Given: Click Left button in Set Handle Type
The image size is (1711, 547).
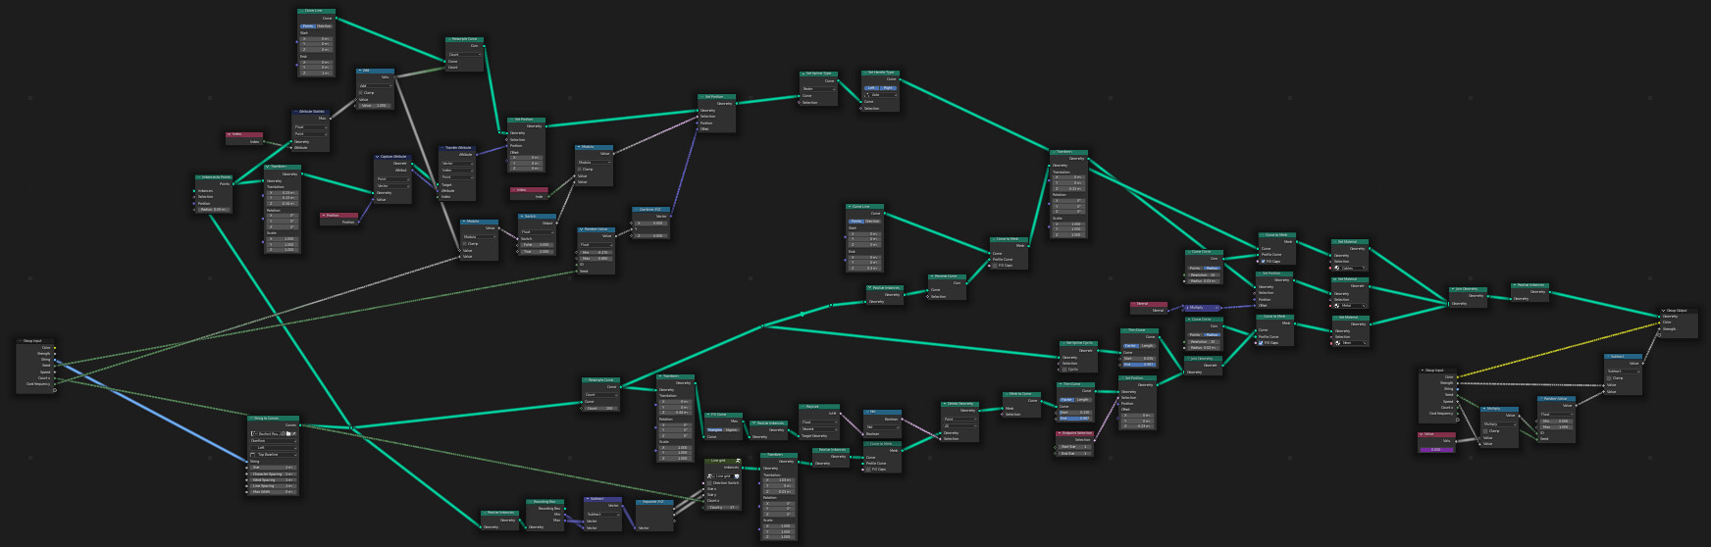Looking at the screenshot, I should (871, 88).
